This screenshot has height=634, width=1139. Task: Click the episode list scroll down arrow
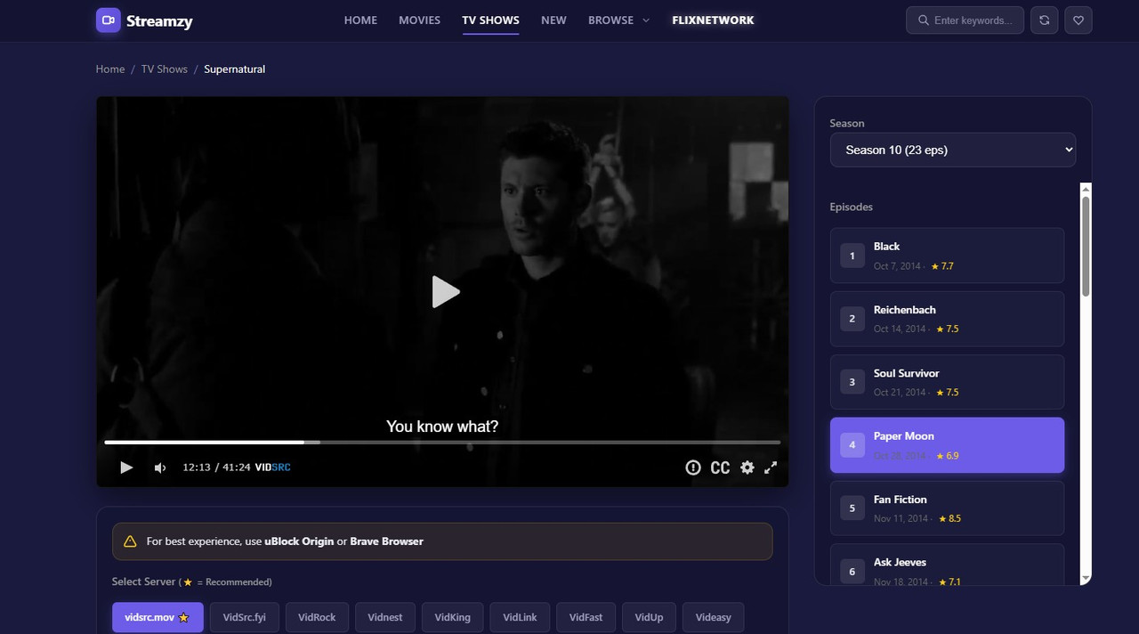1086,579
